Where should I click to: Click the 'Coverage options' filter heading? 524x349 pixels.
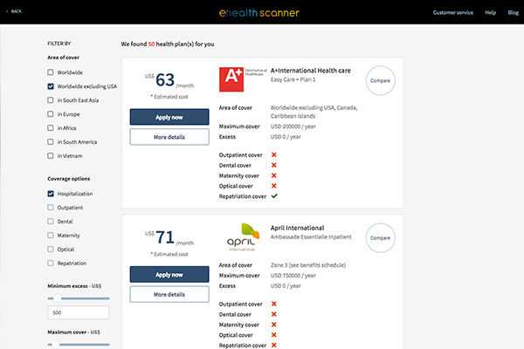(x=68, y=179)
